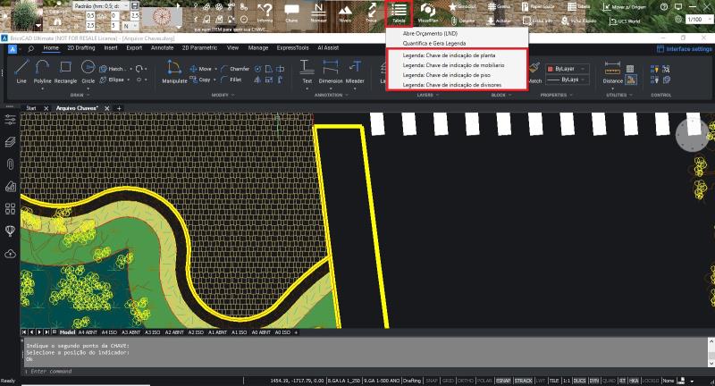Open the Layers panel in left sidebar

point(11,141)
